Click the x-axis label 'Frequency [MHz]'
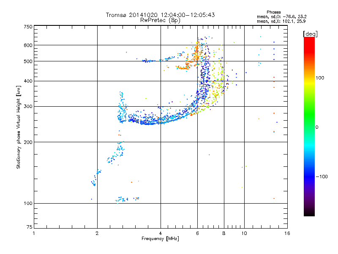 [160, 239]
